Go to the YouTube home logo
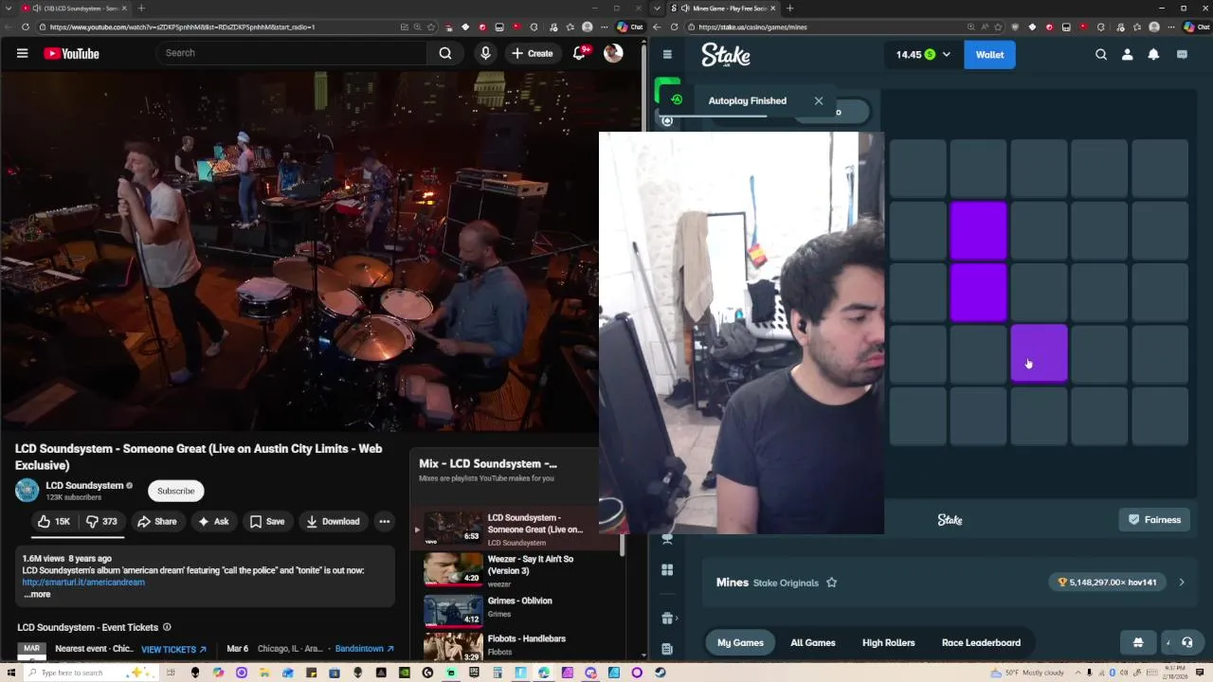Viewport: 1213px width, 682px height. (71, 53)
